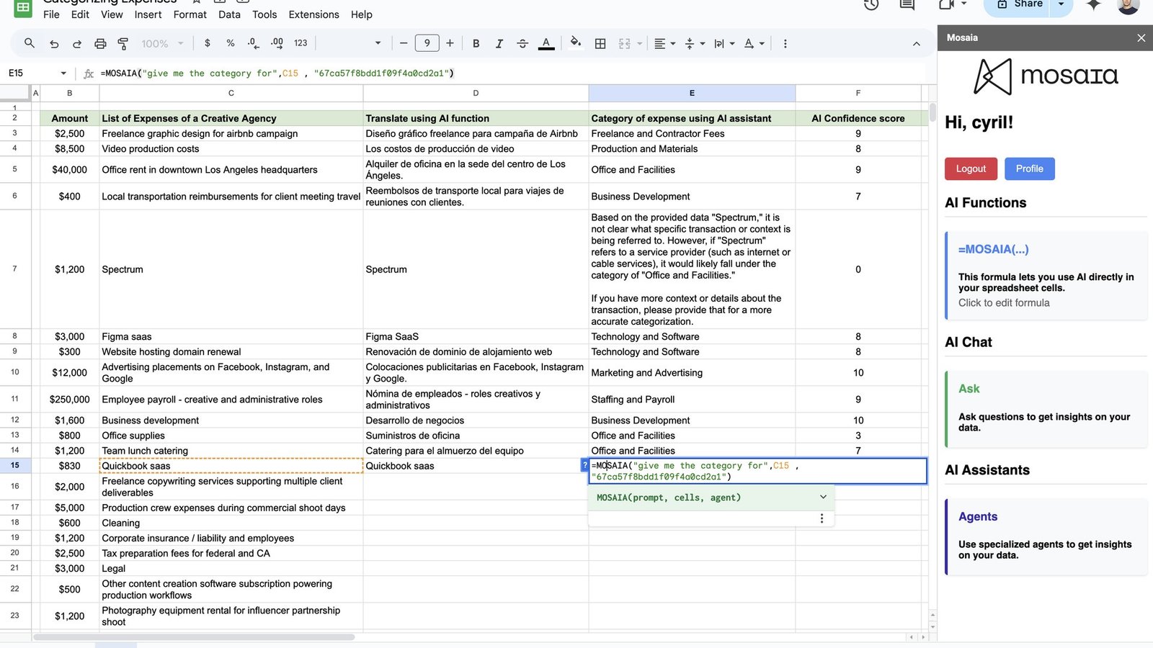Screen dimensions: 1153x648
Task: Open the text color picker
Action: coord(546,43)
